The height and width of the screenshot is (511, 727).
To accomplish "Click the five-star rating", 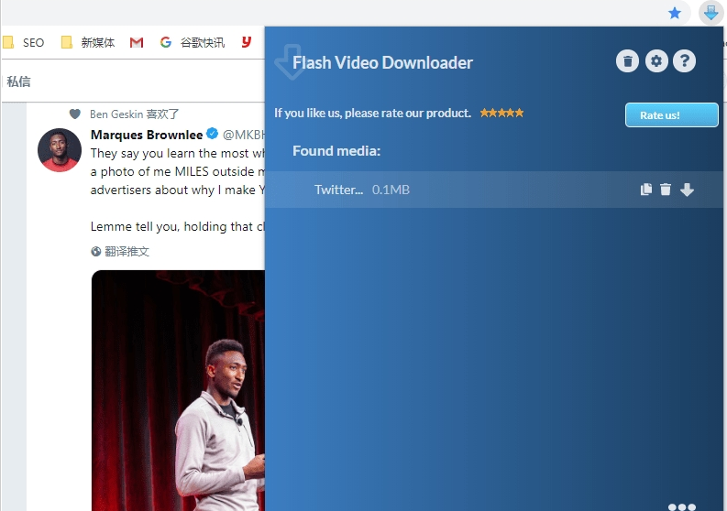I will pos(501,113).
